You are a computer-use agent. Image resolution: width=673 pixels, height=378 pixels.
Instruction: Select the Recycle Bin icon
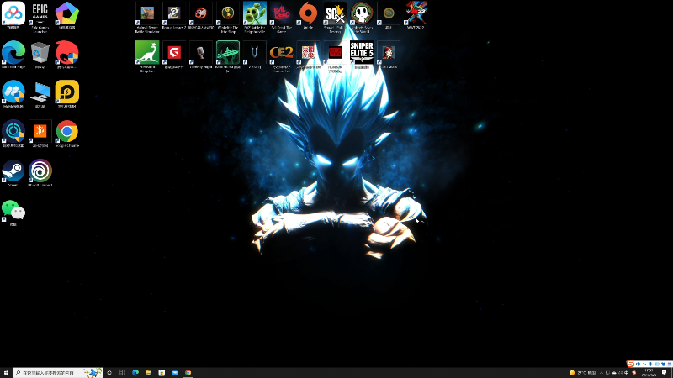[40, 55]
